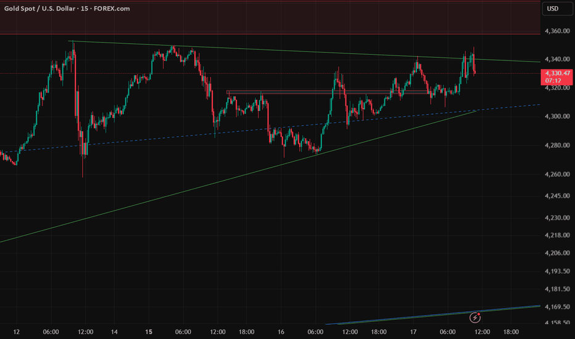Select the red current price label 4,330.47
Viewport: 575px width, 339px height.
tap(556, 73)
